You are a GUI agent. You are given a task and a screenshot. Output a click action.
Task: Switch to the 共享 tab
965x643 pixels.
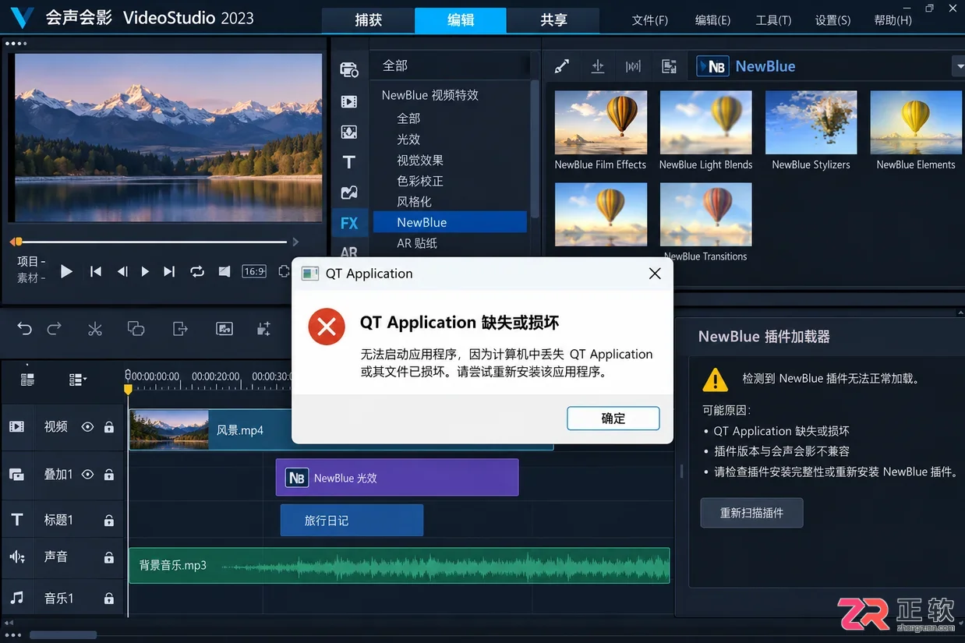coord(553,19)
